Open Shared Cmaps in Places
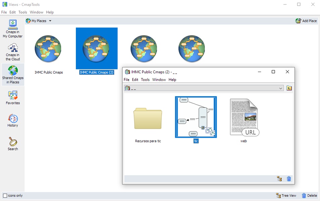 [13, 74]
